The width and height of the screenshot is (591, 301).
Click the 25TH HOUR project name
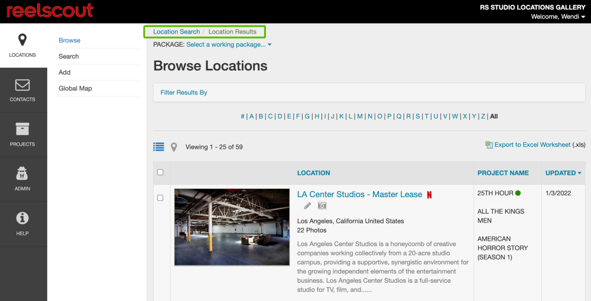495,193
